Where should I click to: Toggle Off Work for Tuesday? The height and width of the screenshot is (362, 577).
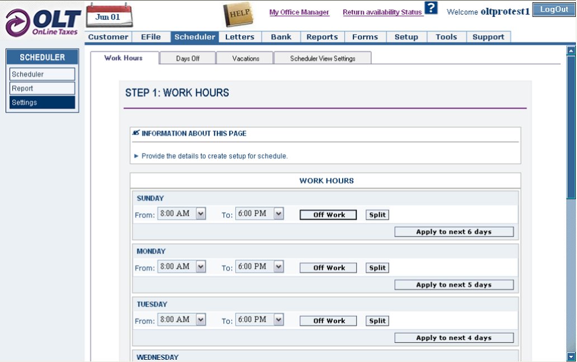click(328, 321)
